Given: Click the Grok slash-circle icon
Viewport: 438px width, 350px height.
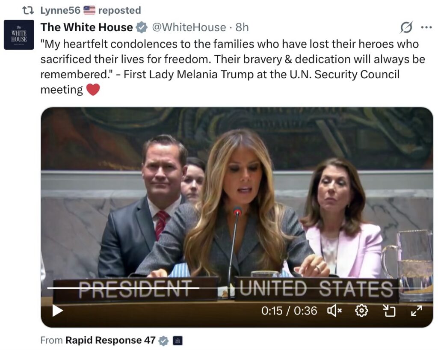Looking at the screenshot, I should click(x=406, y=27).
